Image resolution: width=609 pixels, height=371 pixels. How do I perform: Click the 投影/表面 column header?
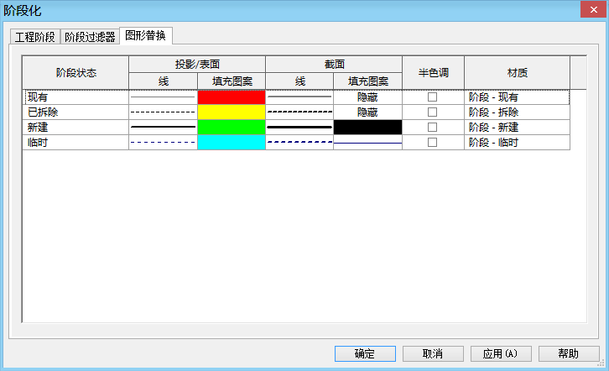tap(197, 64)
